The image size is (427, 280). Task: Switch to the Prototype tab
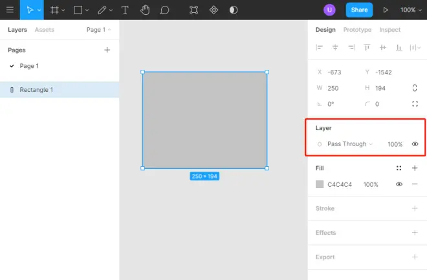click(x=357, y=30)
